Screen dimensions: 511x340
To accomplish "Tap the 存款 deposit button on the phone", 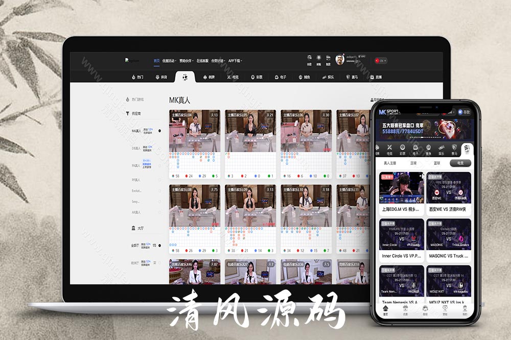I will (x=464, y=112).
